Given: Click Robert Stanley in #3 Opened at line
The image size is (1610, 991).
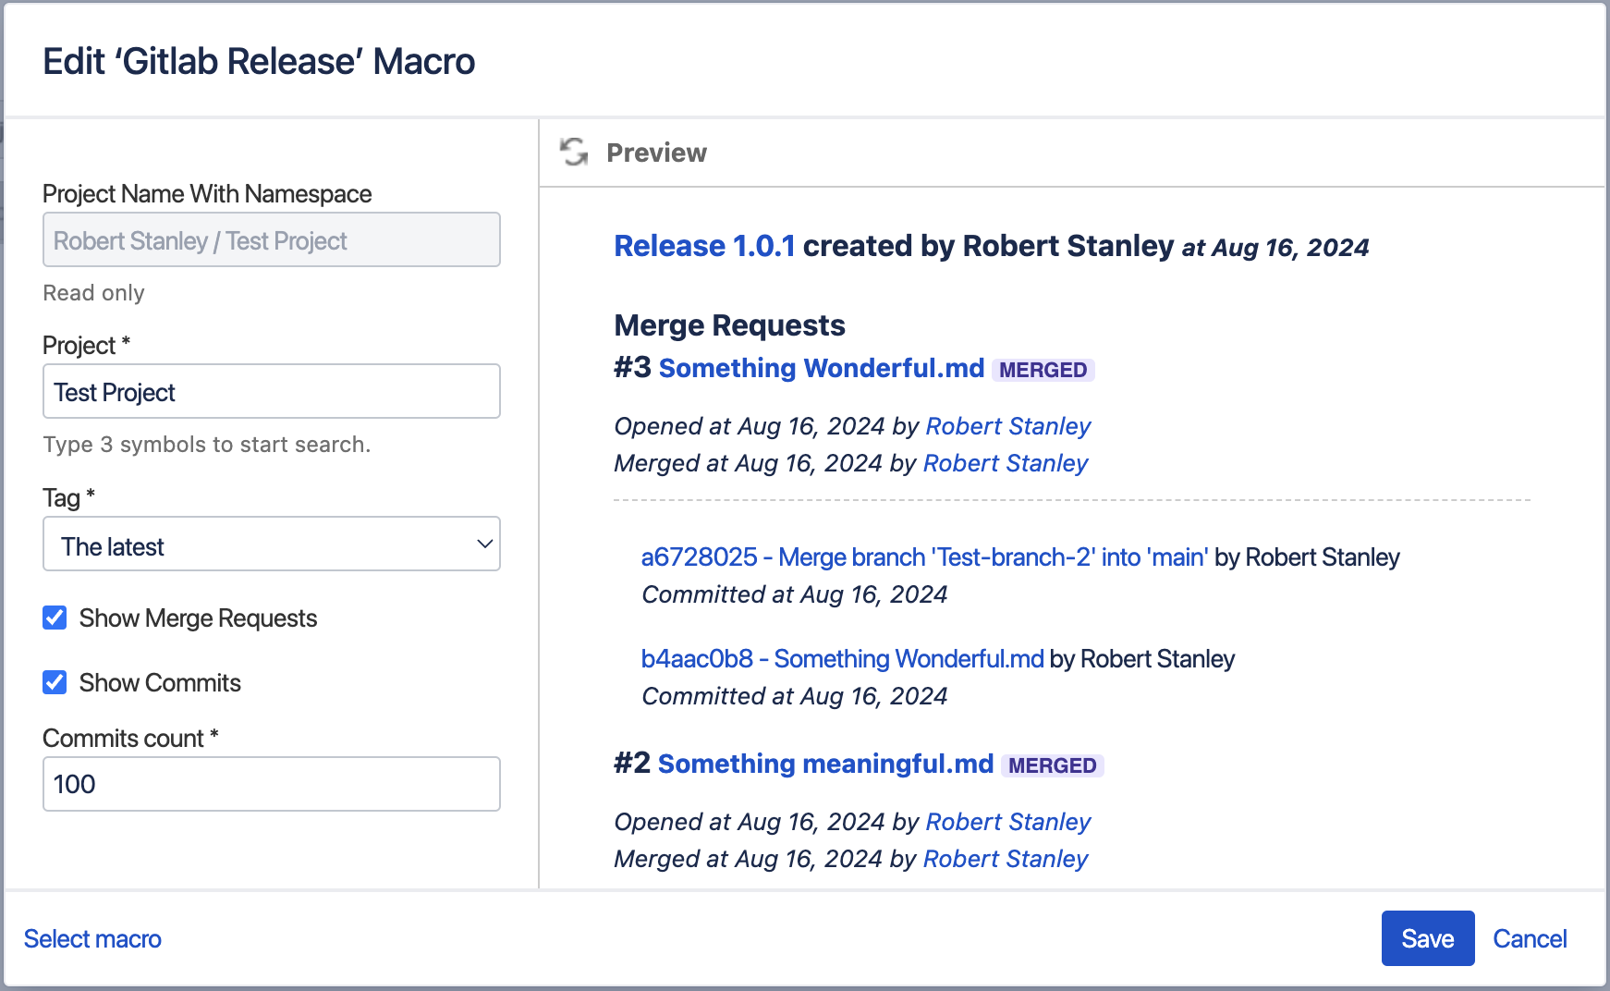Looking at the screenshot, I should click(x=1008, y=426).
